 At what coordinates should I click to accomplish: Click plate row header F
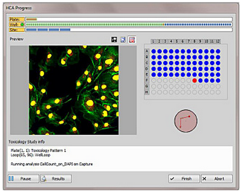coord(147,81)
